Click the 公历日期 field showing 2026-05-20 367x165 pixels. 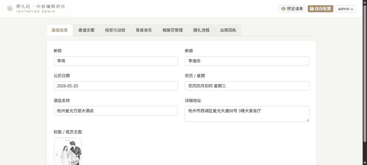click(x=116, y=86)
